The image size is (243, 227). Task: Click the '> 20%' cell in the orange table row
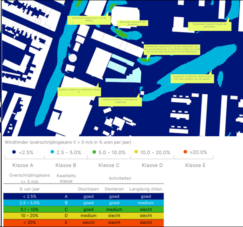(30, 223)
